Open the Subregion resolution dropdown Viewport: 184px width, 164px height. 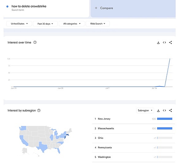[145, 110]
